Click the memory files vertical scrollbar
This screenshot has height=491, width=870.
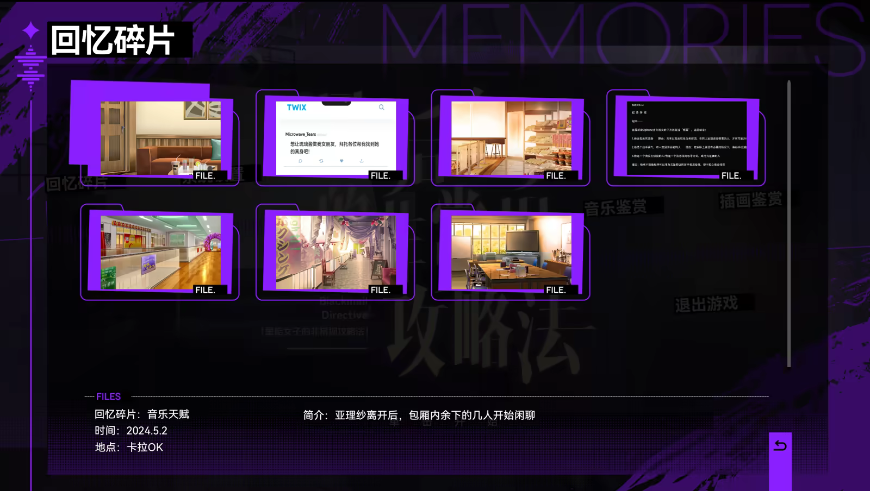(788, 223)
